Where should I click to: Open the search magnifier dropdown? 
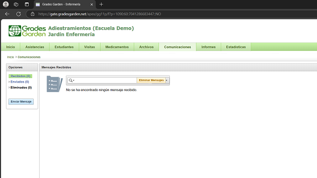[71, 80]
